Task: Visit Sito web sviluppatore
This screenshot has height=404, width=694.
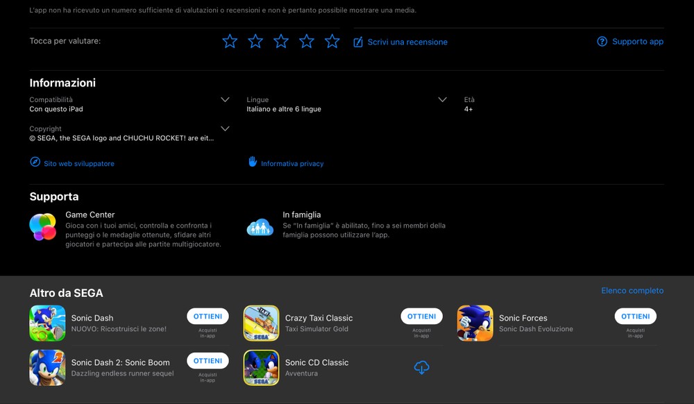Action: pos(72,163)
